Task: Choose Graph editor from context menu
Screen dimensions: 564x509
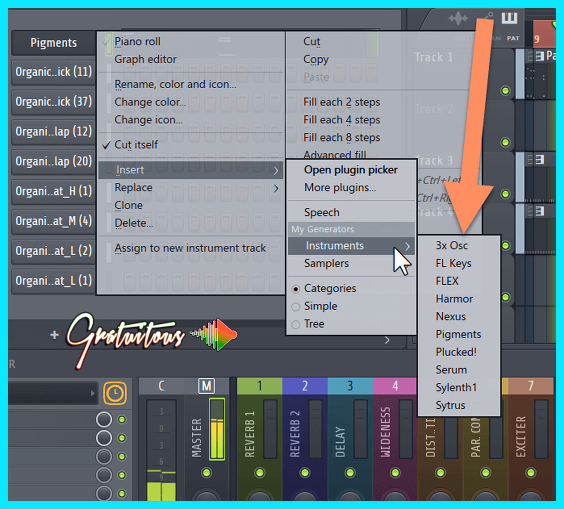Action: click(x=190, y=59)
